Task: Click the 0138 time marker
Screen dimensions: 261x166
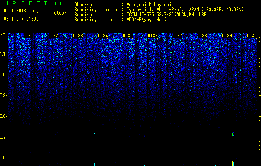Action: [x=202, y=36]
